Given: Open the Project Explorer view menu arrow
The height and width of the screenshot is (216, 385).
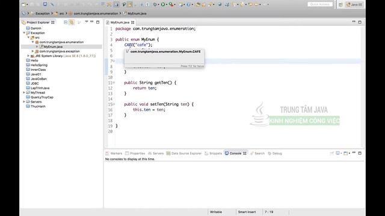Looking at the screenshot, I should point(87,22).
